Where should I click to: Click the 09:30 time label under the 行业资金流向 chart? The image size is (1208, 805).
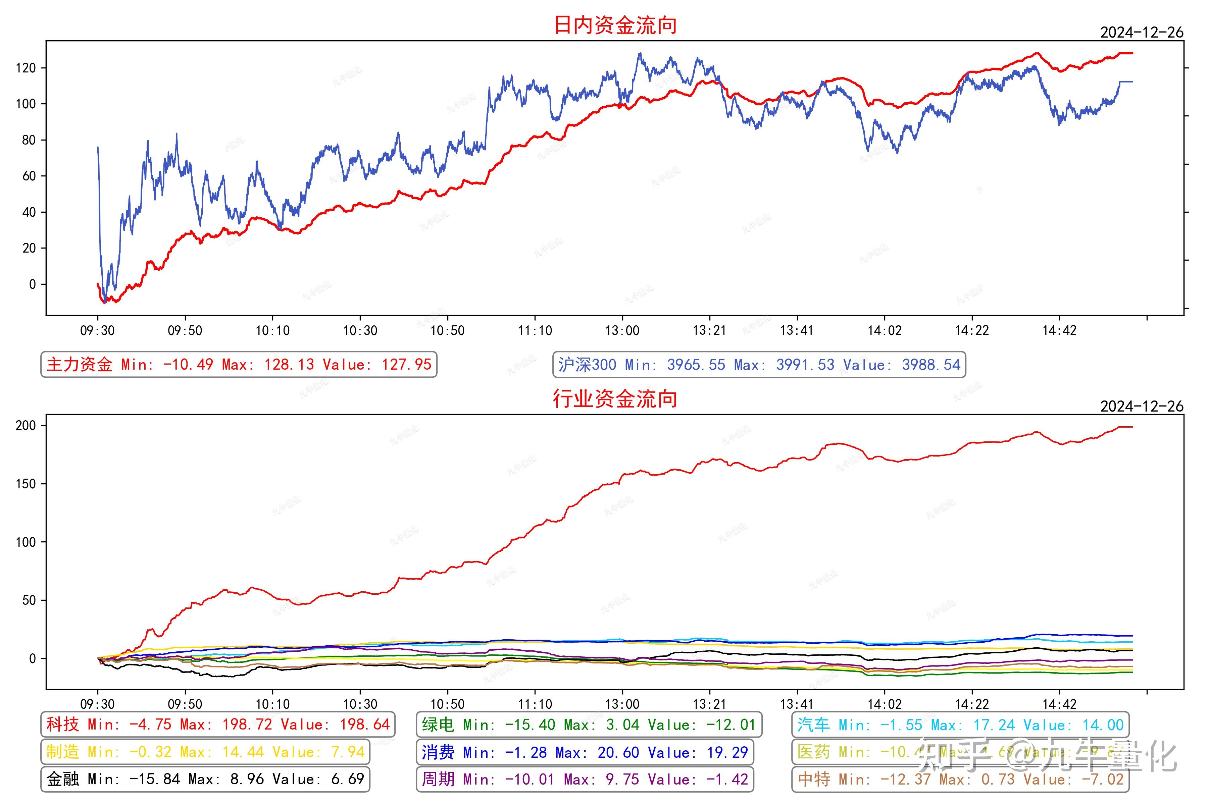coord(98,704)
